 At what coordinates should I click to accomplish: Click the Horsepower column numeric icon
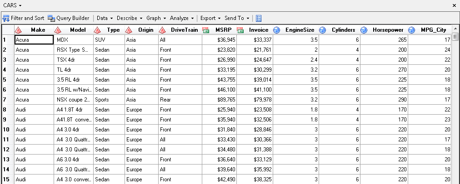[364, 30]
